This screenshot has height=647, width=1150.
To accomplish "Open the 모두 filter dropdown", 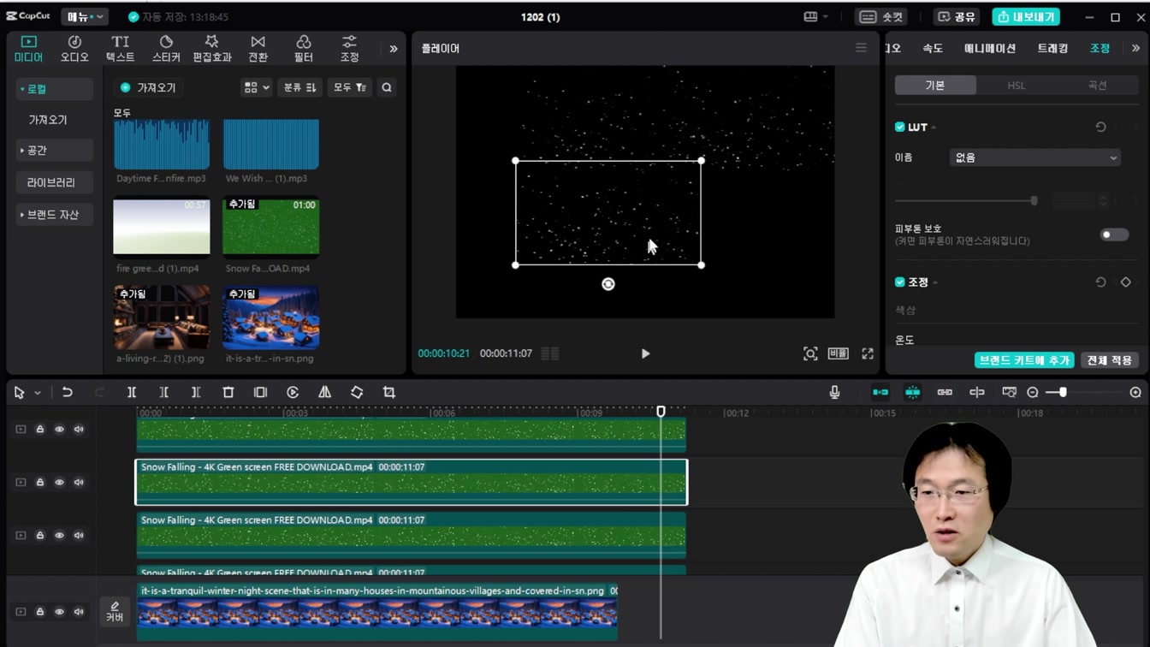I will [349, 87].
